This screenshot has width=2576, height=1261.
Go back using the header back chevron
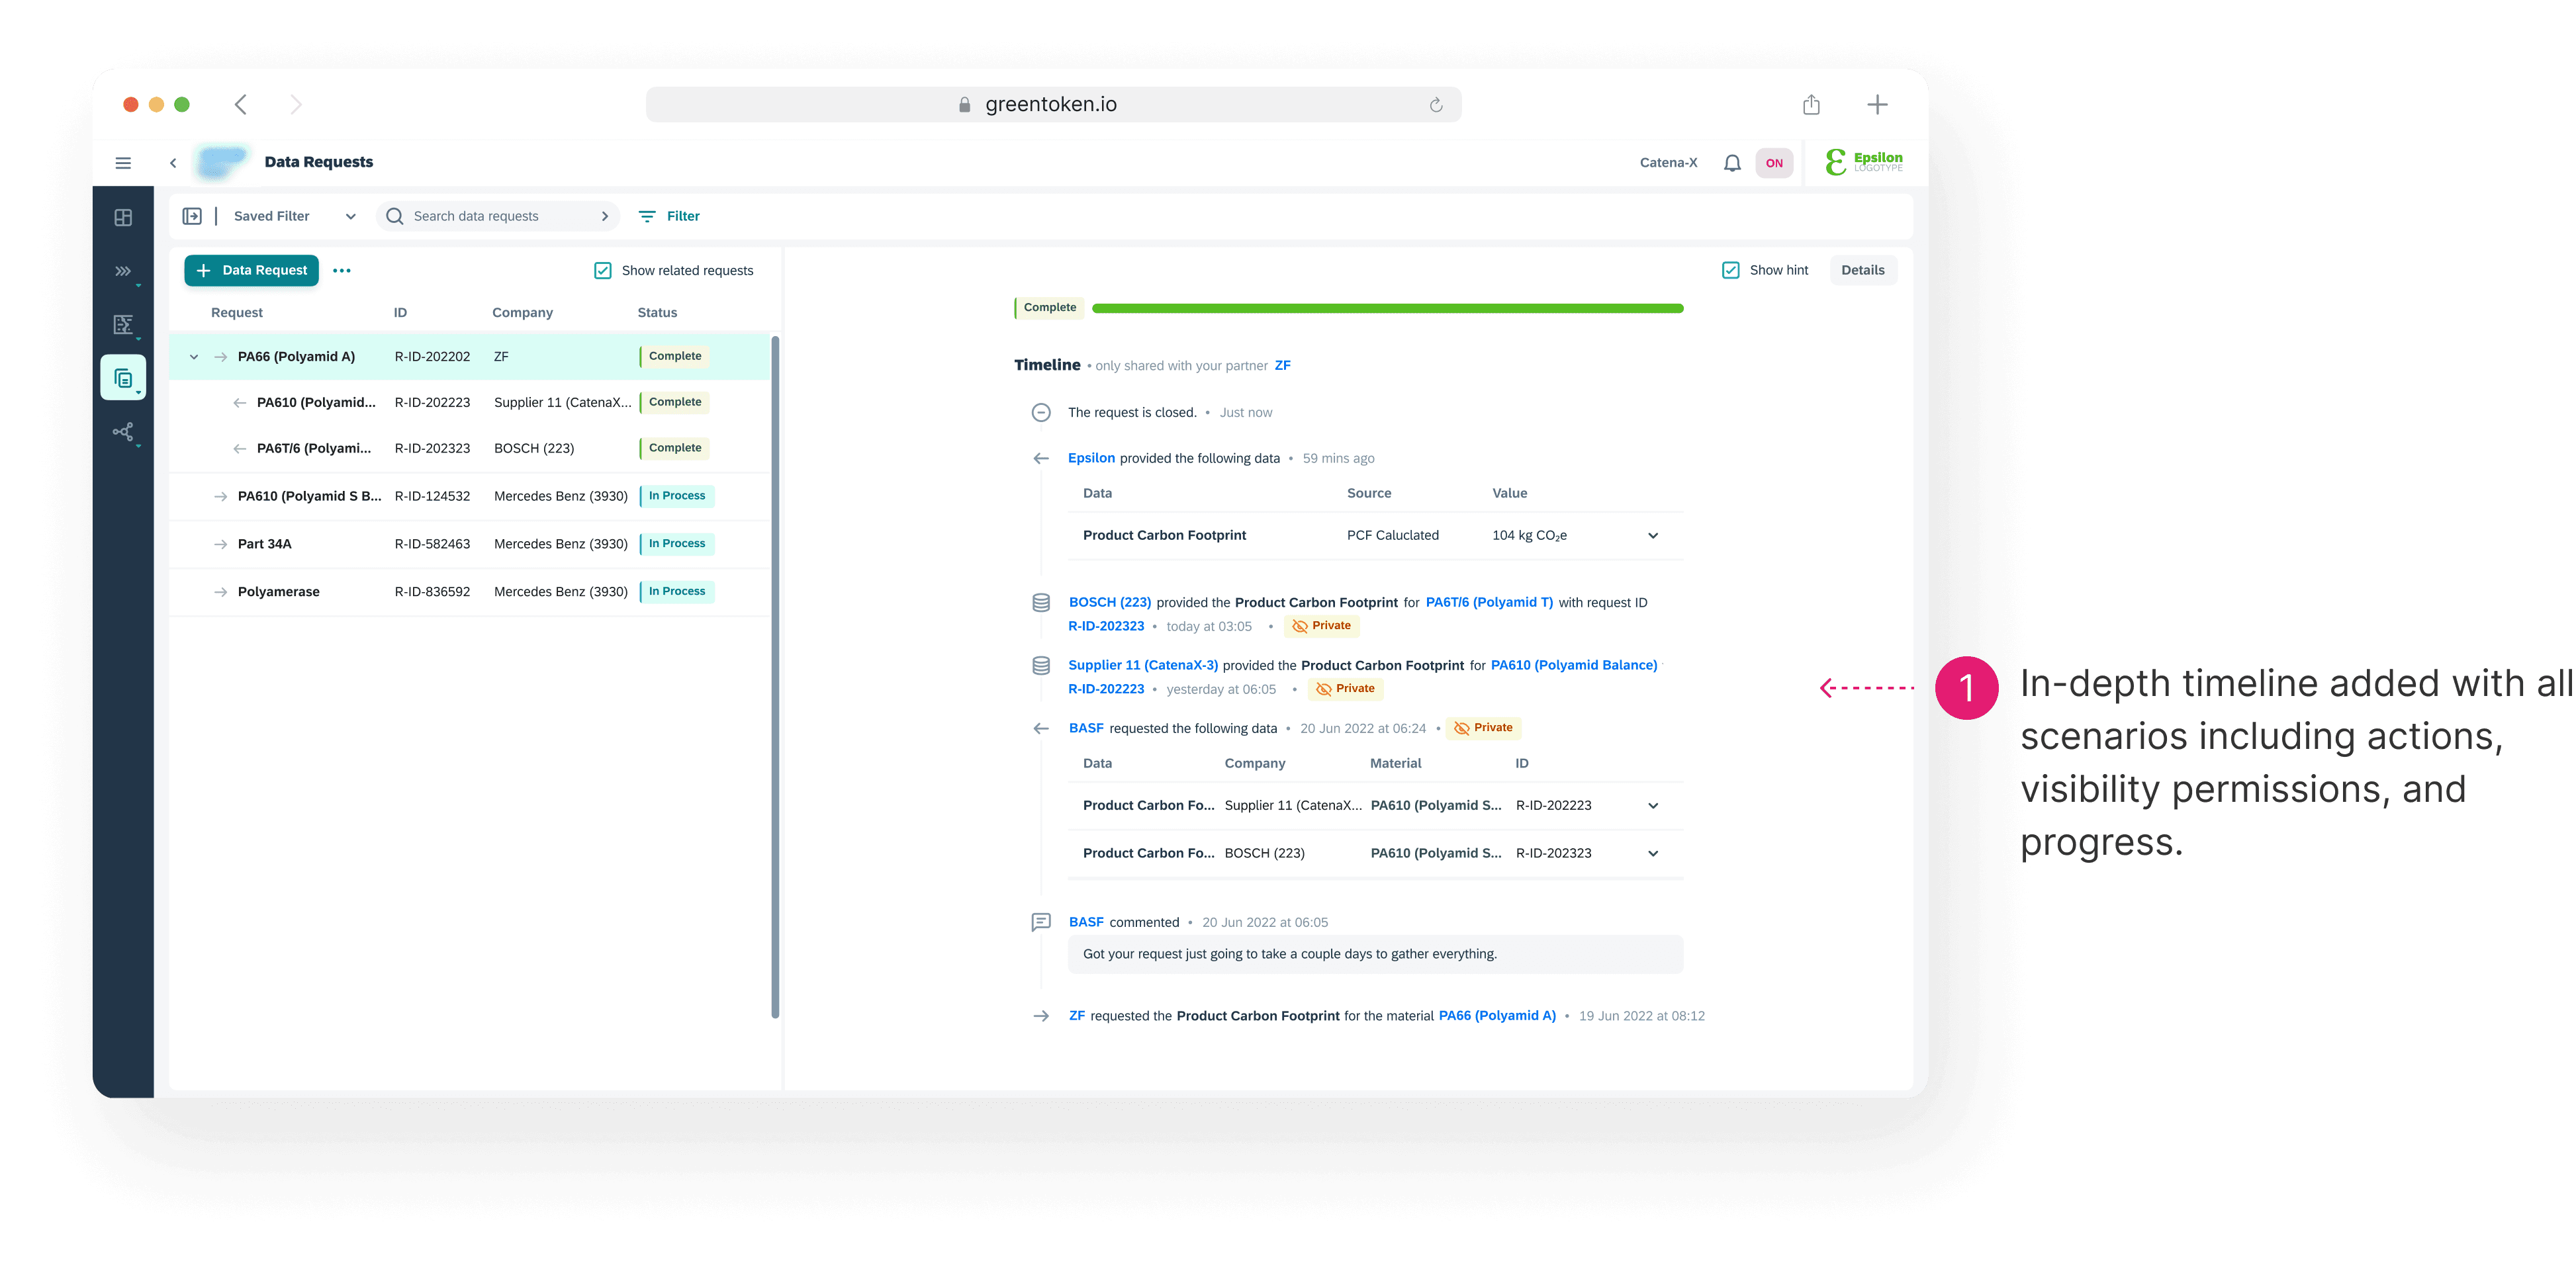coord(173,163)
